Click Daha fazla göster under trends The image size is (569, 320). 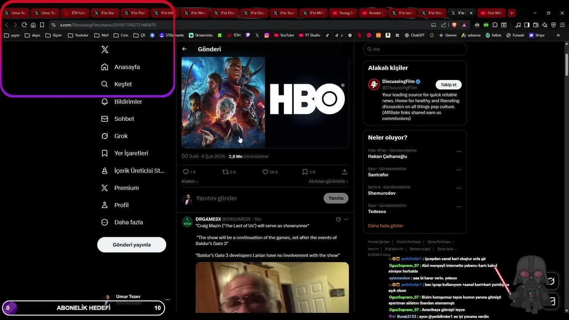pos(386,226)
